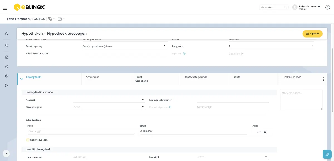Open the Soort regeling dropdown
334x161 pixels.
[125, 46]
